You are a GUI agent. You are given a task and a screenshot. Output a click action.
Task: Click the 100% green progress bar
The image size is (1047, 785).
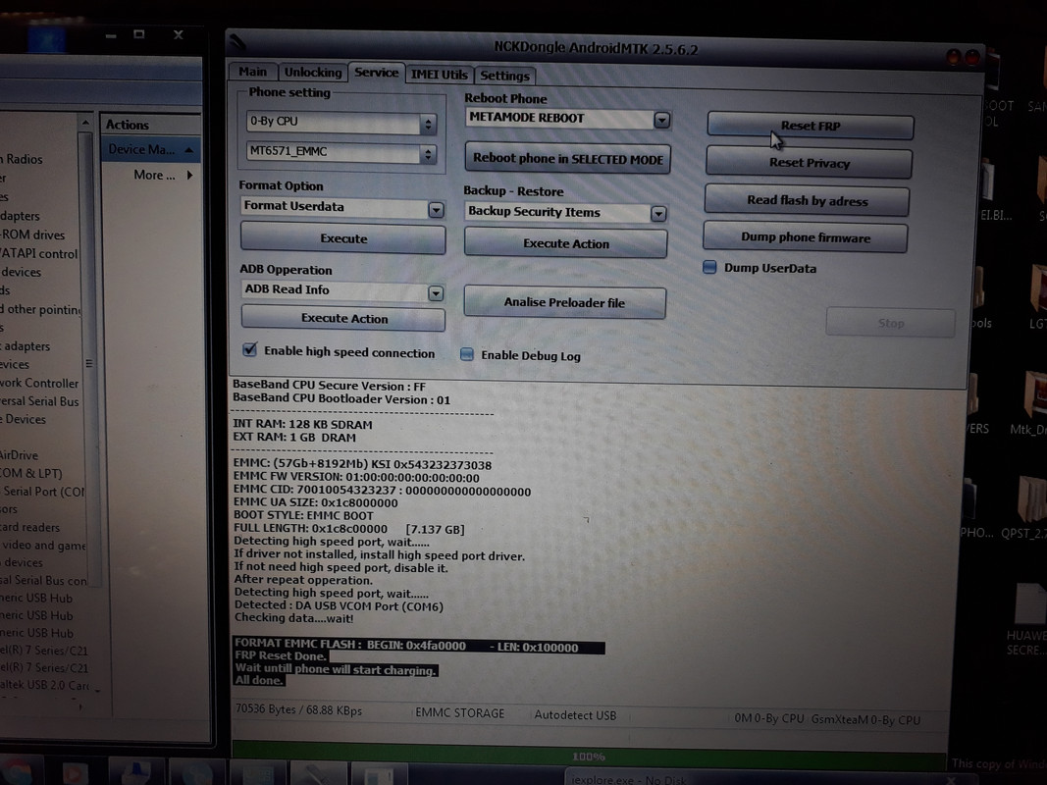[x=589, y=757]
